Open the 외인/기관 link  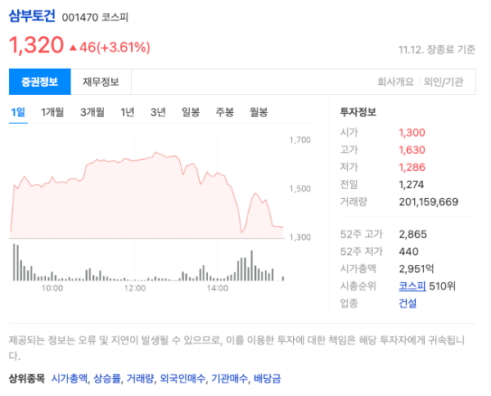point(444,82)
